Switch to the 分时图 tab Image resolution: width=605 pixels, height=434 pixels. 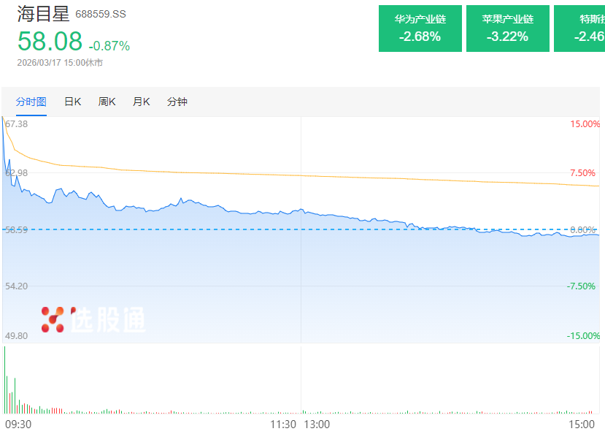pos(31,102)
